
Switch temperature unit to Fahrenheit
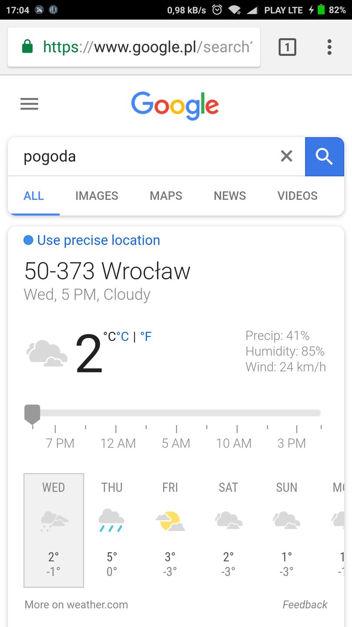[146, 337]
